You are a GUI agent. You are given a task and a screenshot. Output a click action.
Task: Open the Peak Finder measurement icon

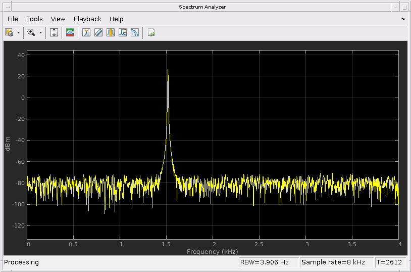[86, 32]
